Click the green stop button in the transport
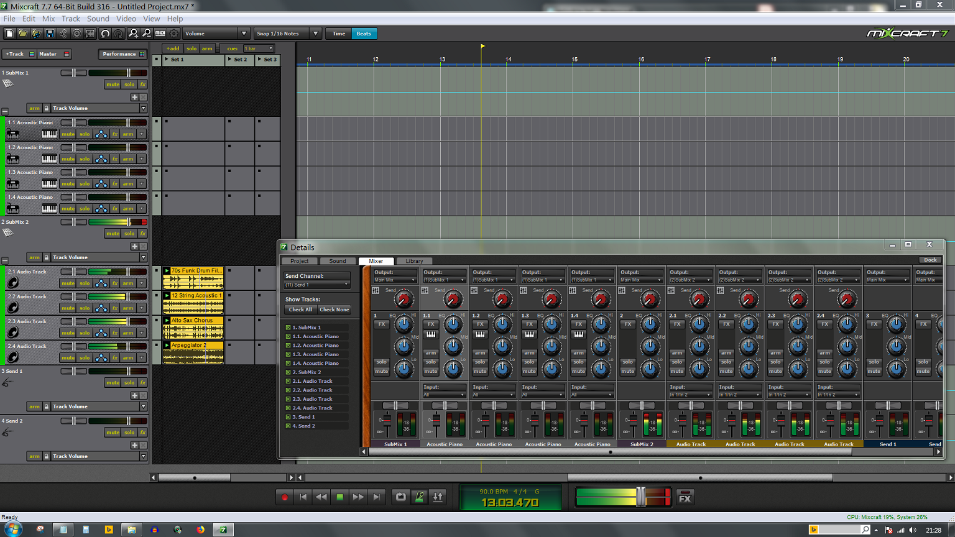This screenshot has height=537, width=955. pos(339,497)
